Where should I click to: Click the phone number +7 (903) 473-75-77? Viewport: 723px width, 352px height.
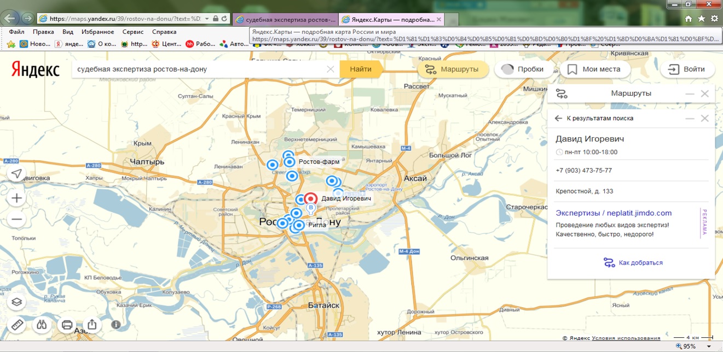coord(584,171)
